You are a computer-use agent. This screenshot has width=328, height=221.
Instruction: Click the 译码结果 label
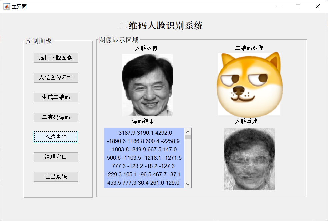point(143,121)
